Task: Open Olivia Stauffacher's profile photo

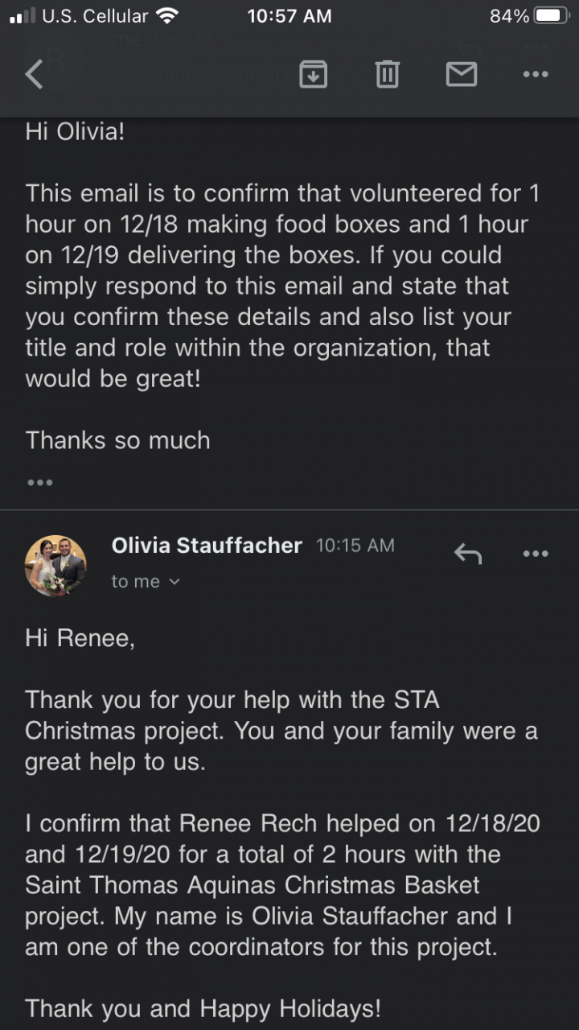Action: [55, 565]
